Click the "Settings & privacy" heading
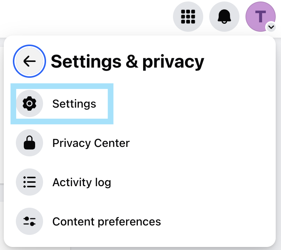281x250 pixels. [x=127, y=62]
